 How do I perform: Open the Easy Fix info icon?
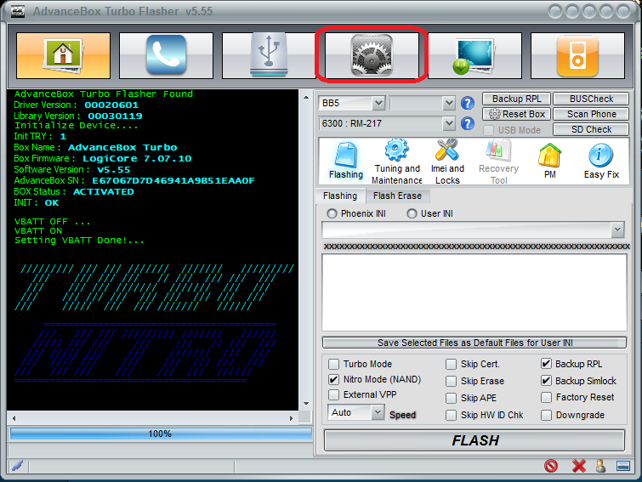pos(600,161)
